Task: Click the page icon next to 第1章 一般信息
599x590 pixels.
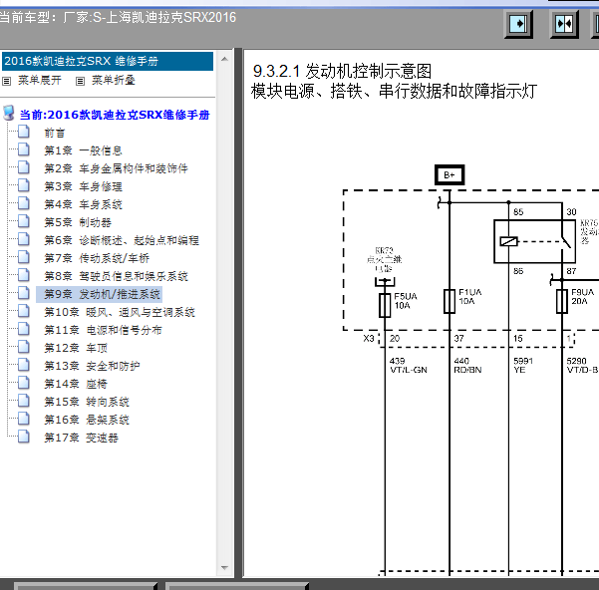Action: pyautogui.click(x=24, y=149)
